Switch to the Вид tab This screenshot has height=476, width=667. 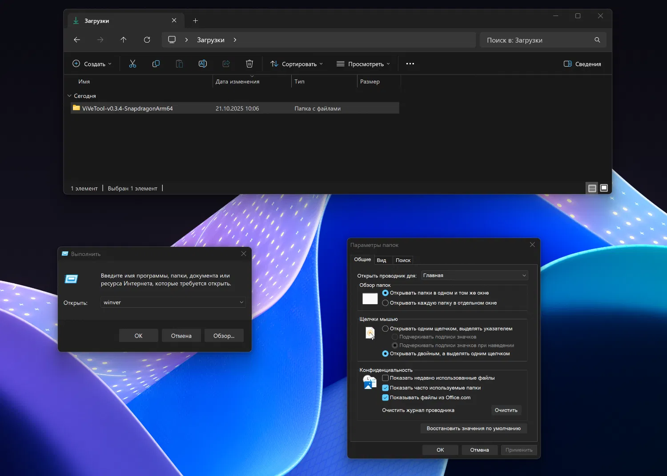pos(382,260)
